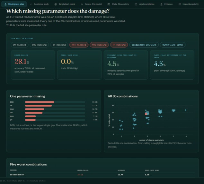Click the 17.7% value in the TP row
Image resolution: width=204 pixels, height=184 pixels.
pos(95,106)
